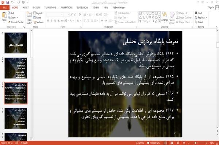
Task: Toggle Bold formatting
Action: click(x=48, y=21)
